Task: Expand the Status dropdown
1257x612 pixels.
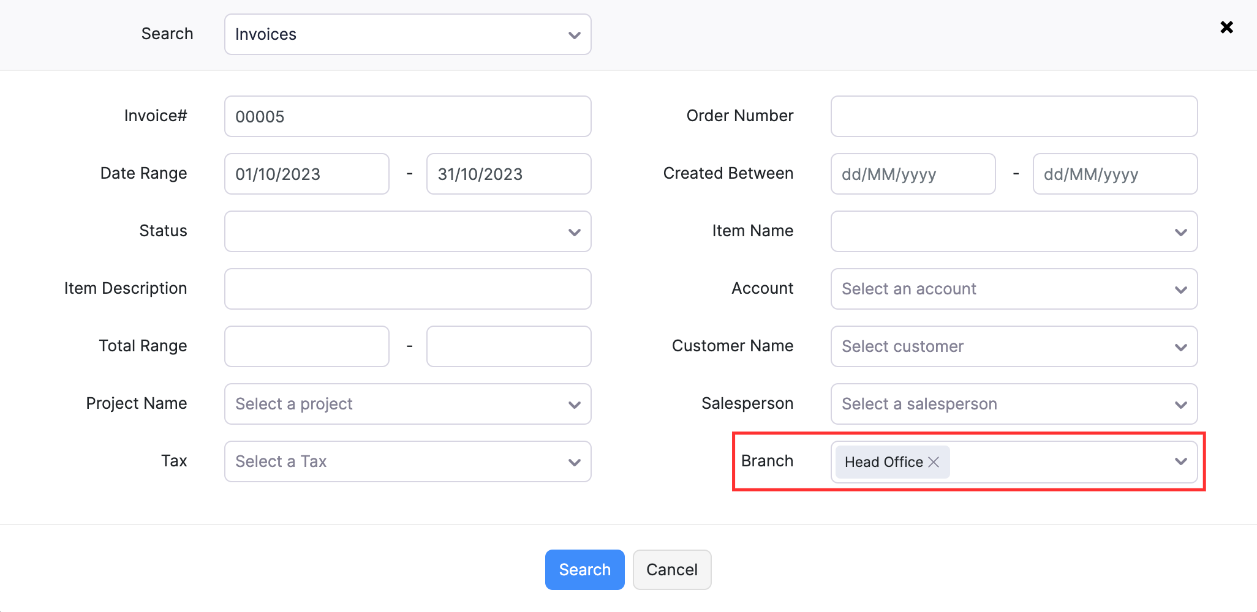Action: tap(407, 231)
